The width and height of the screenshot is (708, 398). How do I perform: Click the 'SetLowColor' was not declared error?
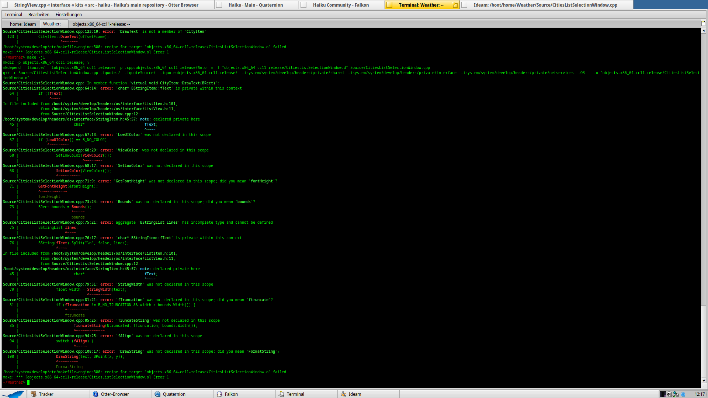pos(108,165)
